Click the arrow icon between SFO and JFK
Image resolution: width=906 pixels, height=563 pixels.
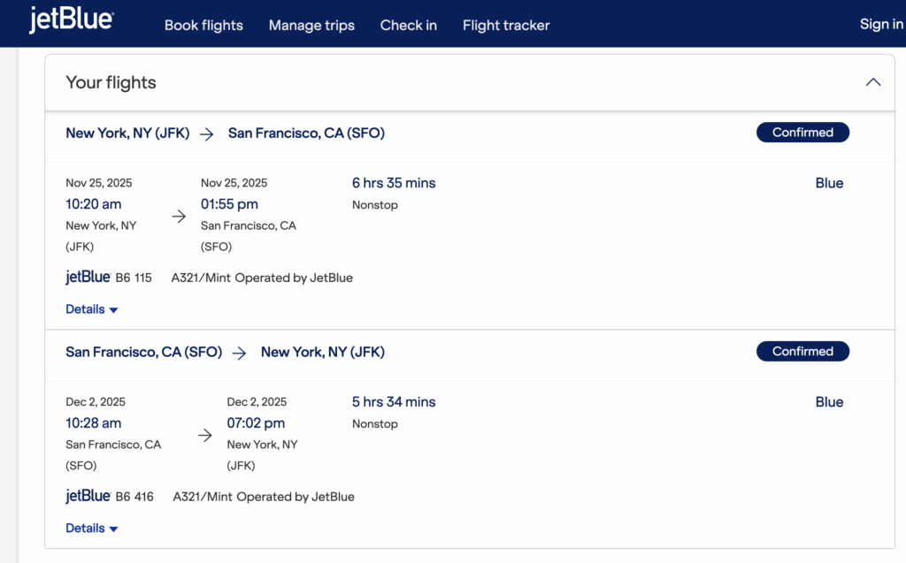tap(238, 352)
